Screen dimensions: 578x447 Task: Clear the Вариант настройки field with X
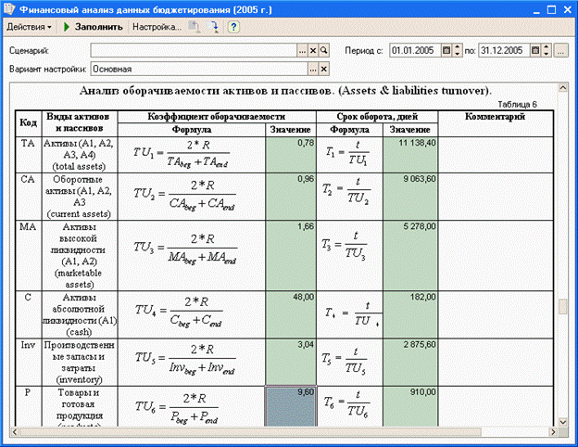click(323, 69)
